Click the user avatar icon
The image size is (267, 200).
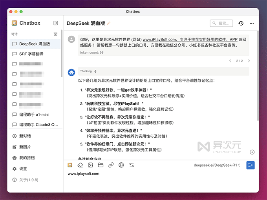(71, 39)
